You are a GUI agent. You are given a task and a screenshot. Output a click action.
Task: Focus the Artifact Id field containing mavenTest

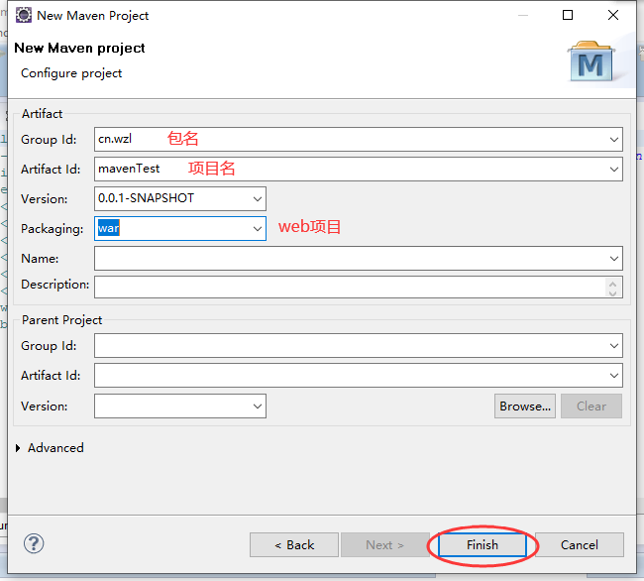pos(358,169)
